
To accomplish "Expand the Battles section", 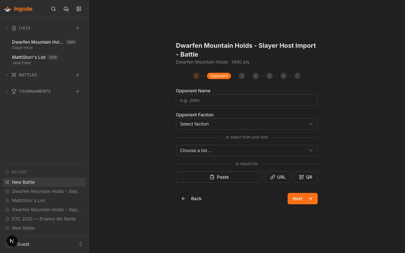I will [x=7, y=75].
